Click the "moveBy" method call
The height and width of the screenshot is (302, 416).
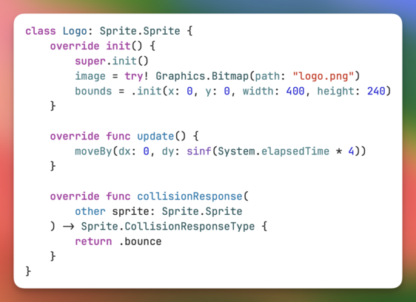pos(93,151)
